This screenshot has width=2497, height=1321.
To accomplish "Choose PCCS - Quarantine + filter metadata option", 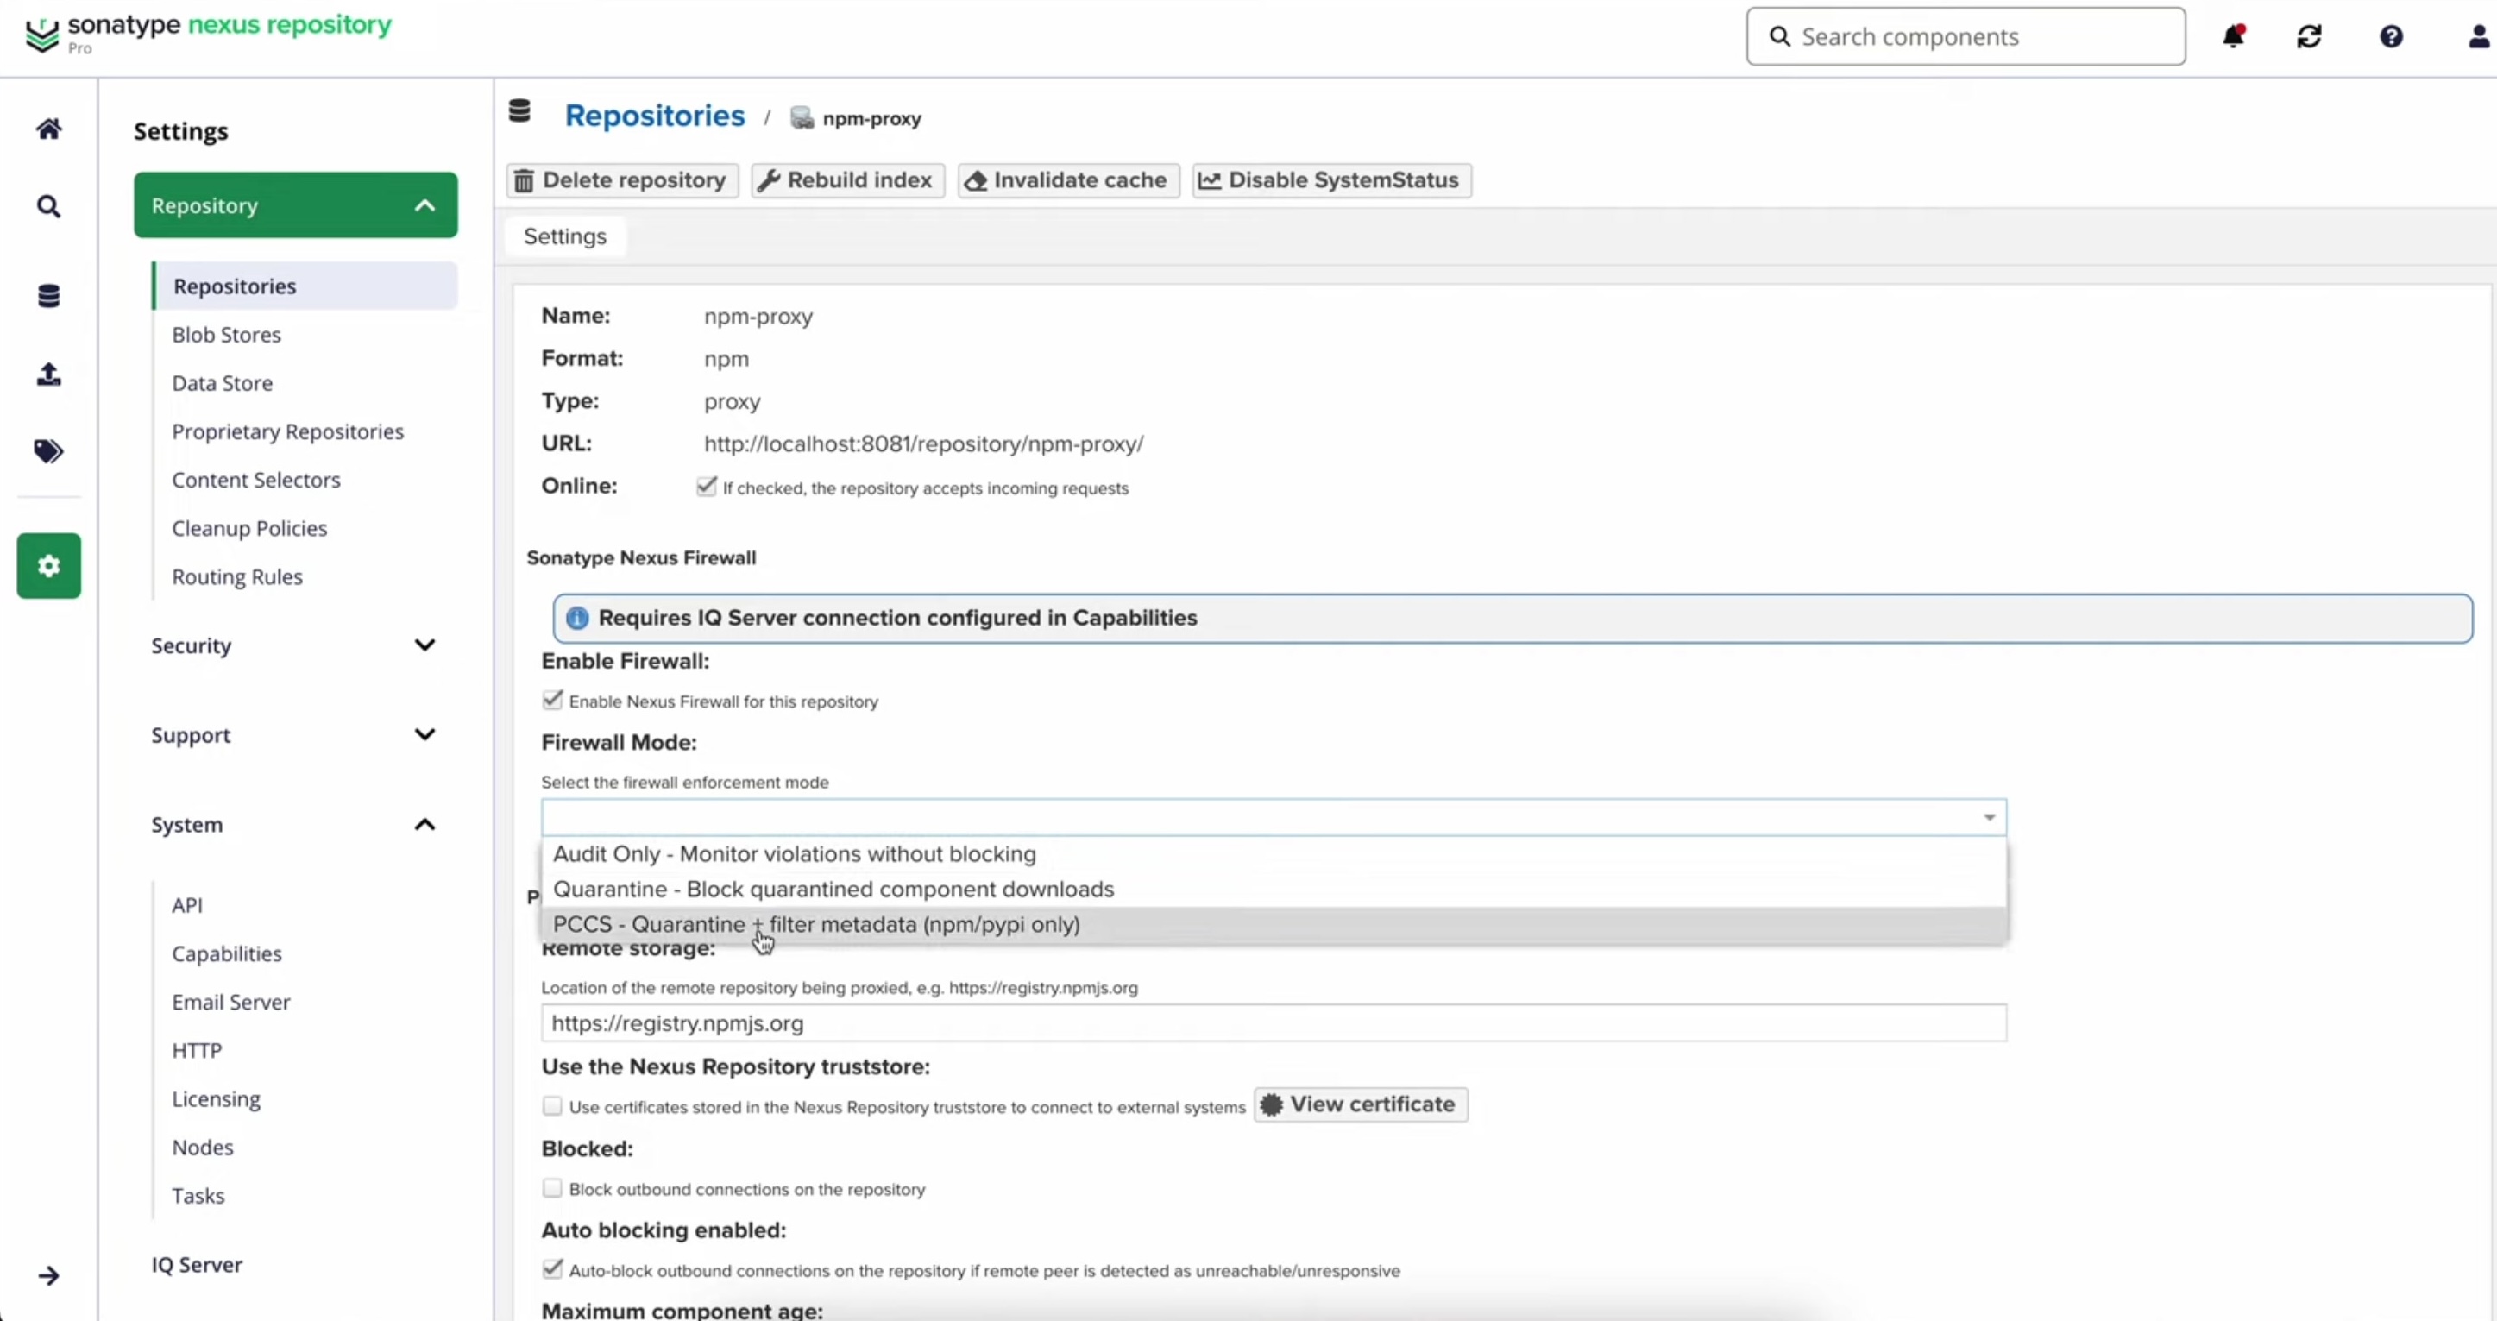I will tap(1274, 925).
